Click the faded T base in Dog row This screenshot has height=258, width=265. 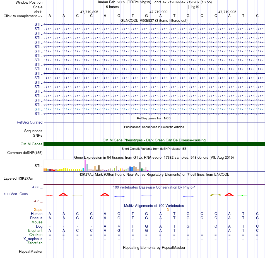point(202,226)
